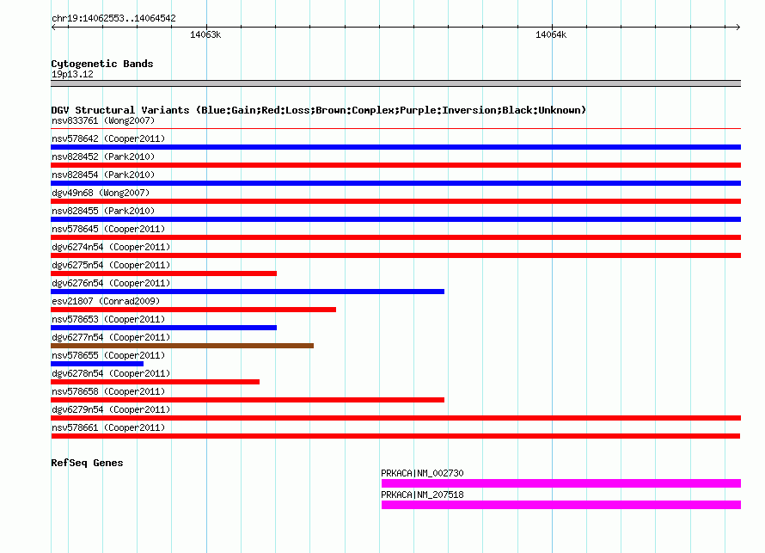Click the red bar under dgv6279n54
The width and height of the screenshot is (765, 553).
395,418
